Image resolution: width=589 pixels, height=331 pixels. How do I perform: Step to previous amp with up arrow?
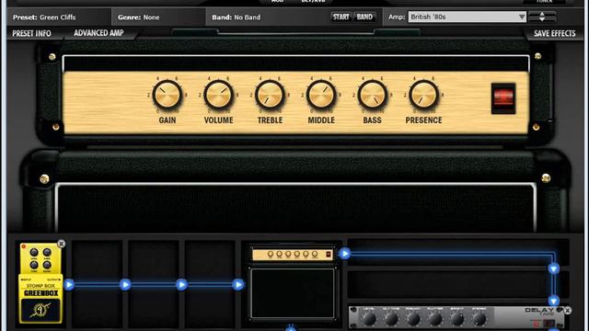pyautogui.click(x=542, y=14)
